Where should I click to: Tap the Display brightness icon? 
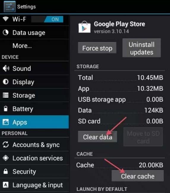pos(6,82)
